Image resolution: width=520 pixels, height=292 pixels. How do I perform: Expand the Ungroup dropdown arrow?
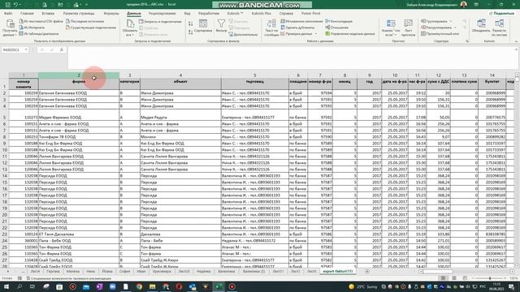pyautogui.click(x=456, y=28)
